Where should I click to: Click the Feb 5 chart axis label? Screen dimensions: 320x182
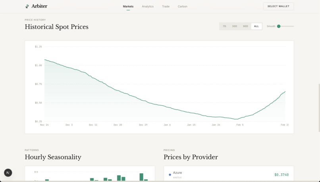point(240,125)
